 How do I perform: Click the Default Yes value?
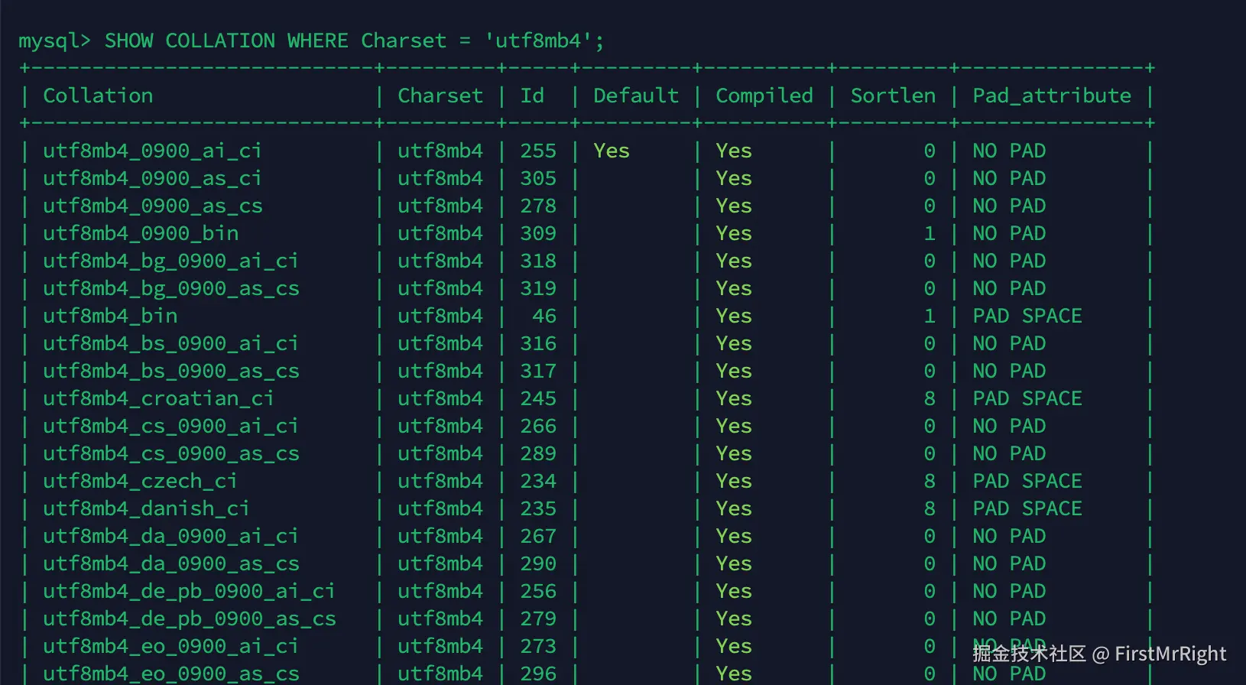click(x=612, y=151)
